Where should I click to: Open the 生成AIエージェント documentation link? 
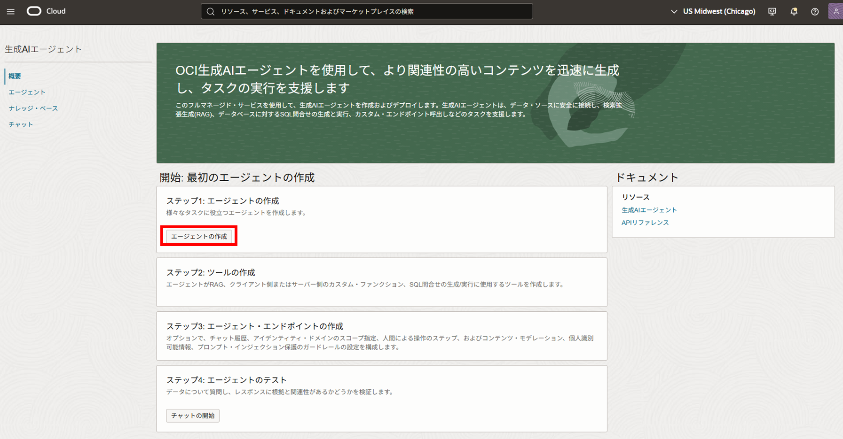[x=649, y=210]
